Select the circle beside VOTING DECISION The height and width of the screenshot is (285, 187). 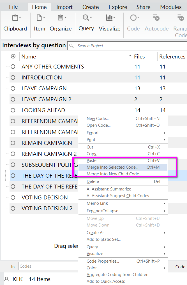(13, 197)
